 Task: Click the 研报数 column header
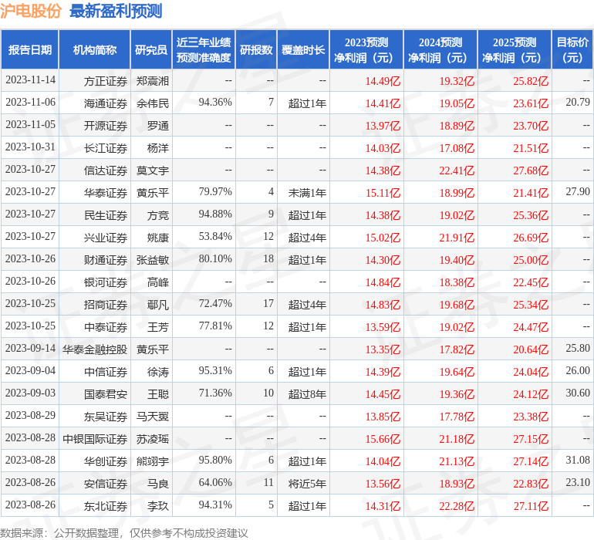(256, 49)
